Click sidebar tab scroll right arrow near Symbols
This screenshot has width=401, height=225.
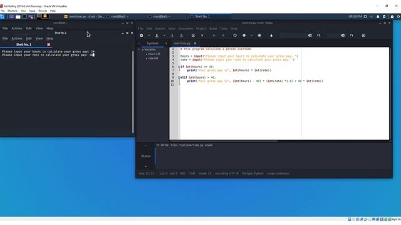click(166, 43)
